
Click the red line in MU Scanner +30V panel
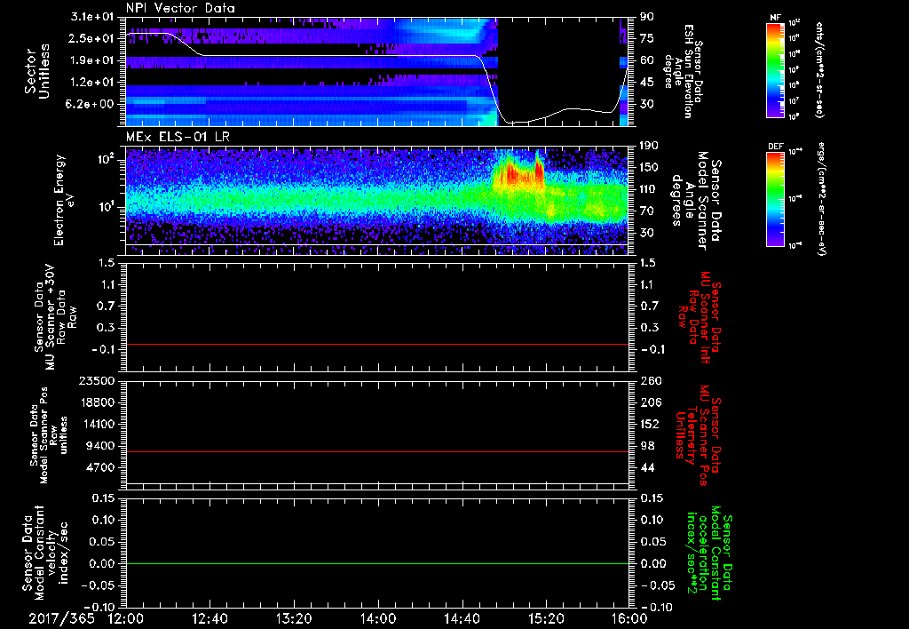376,344
